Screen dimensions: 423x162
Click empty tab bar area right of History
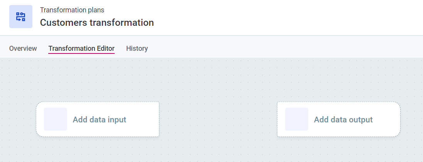point(286,48)
